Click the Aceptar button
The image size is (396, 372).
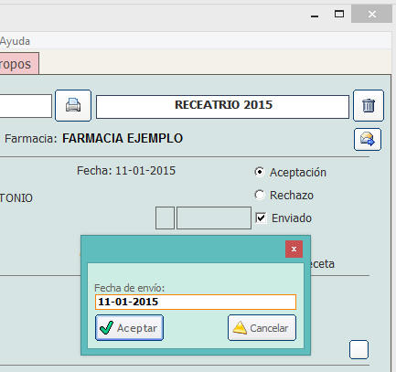tap(129, 328)
